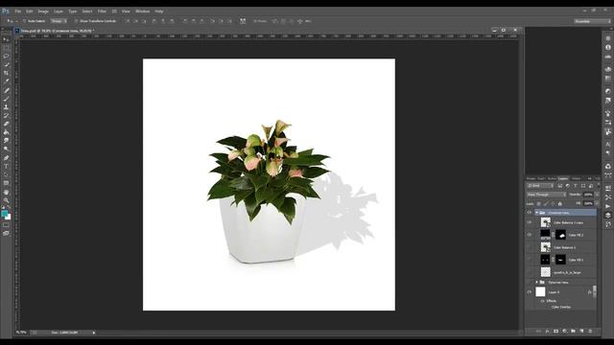Select the Pen tool
Screen dimensions: 614x345
[x=6, y=158]
